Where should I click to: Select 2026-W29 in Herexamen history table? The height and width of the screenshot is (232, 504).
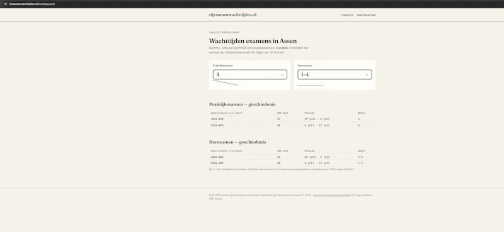217,163
